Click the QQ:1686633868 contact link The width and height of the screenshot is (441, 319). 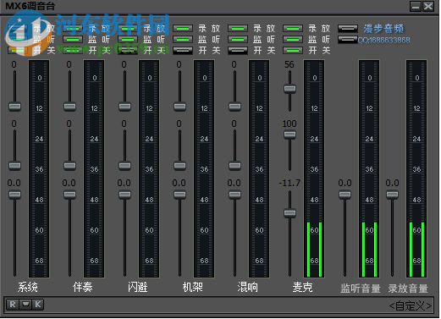[383, 40]
